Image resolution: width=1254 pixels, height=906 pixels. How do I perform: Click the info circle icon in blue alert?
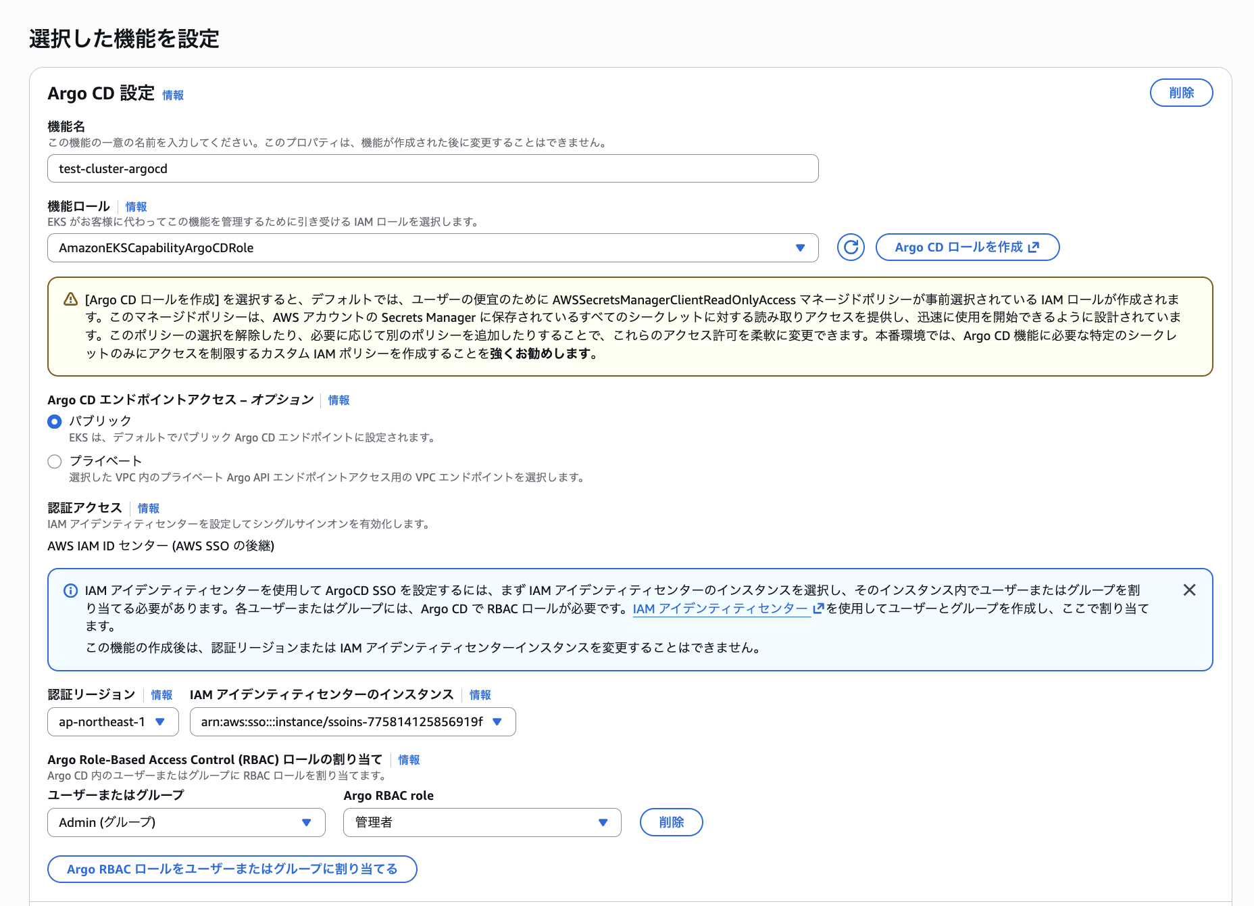70,591
